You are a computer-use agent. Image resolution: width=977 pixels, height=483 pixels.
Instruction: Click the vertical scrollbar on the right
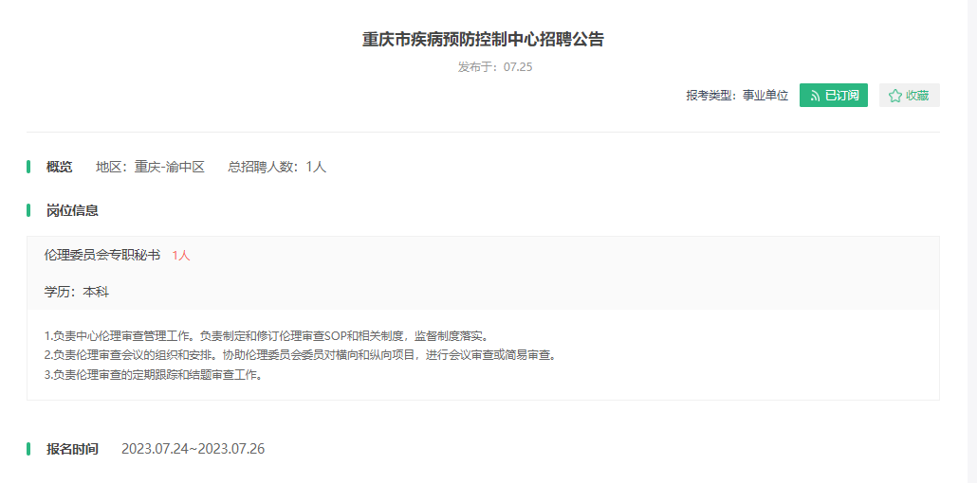click(x=971, y=241)
